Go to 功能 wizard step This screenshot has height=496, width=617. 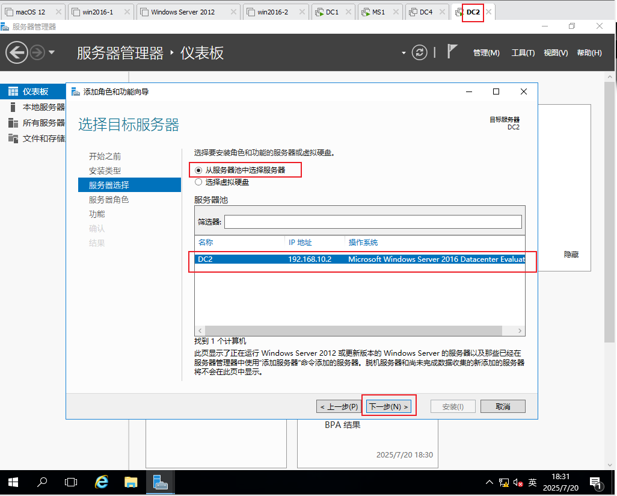(x=97, y=214)
